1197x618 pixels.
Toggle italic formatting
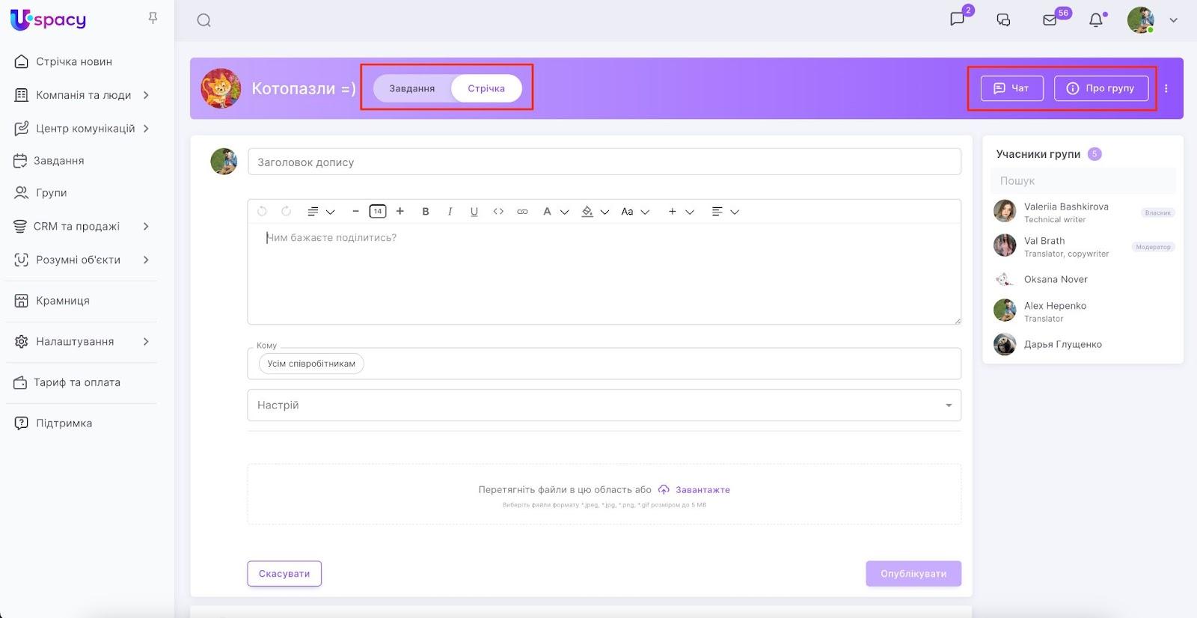450,212
